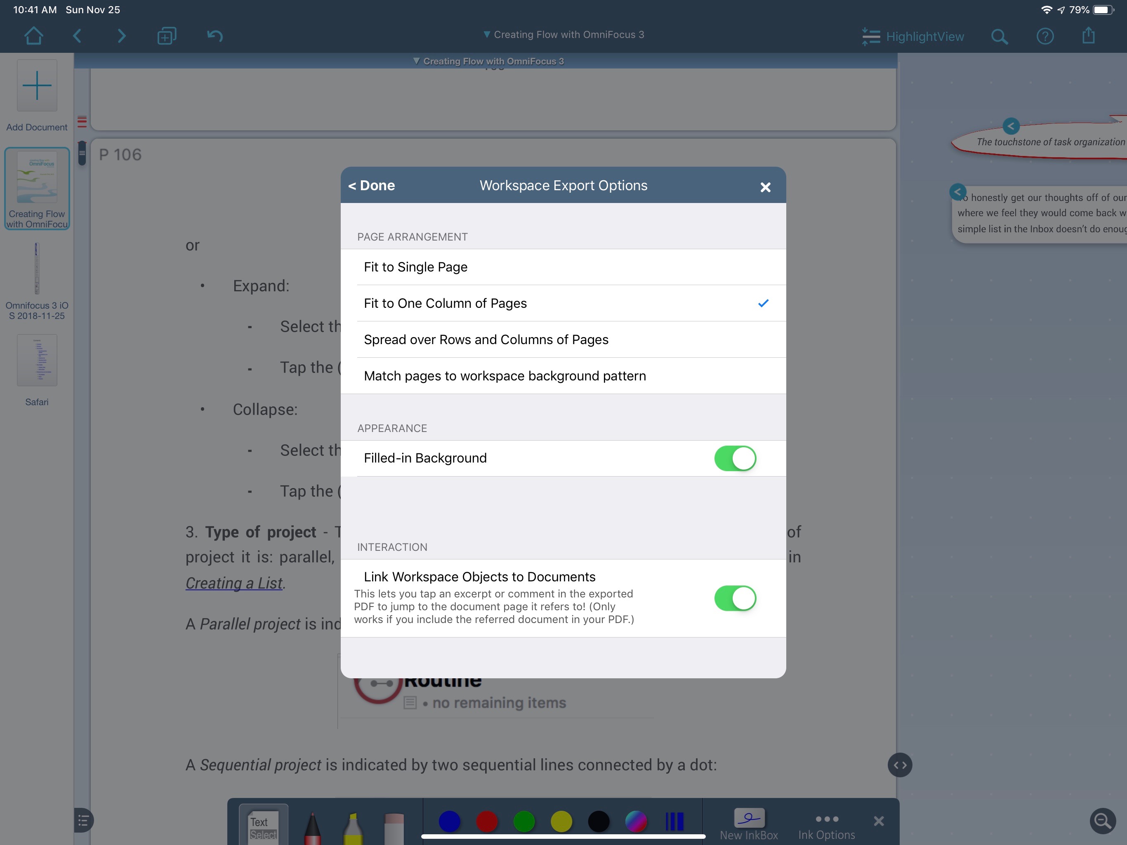Viewport: 1127px width, 845px height.
Task: Choose the black ink color
Action: click(599, 821)
